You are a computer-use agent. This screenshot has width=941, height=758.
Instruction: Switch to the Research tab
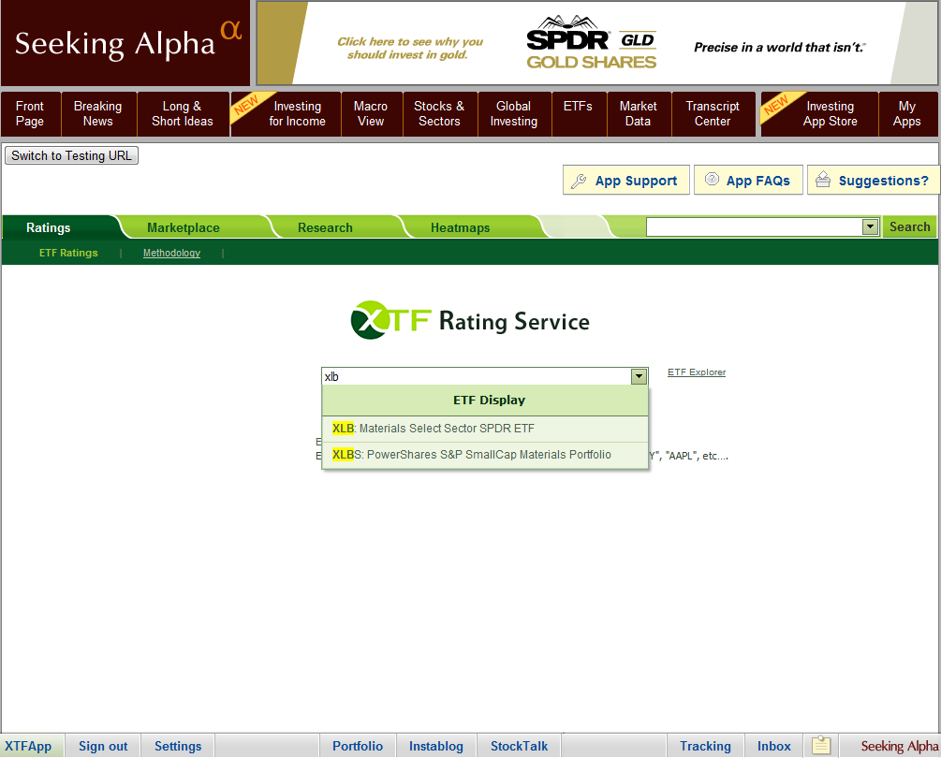pos(325,227)
